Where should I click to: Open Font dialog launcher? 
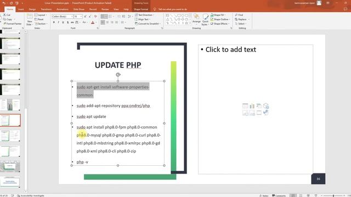(98, 28)
